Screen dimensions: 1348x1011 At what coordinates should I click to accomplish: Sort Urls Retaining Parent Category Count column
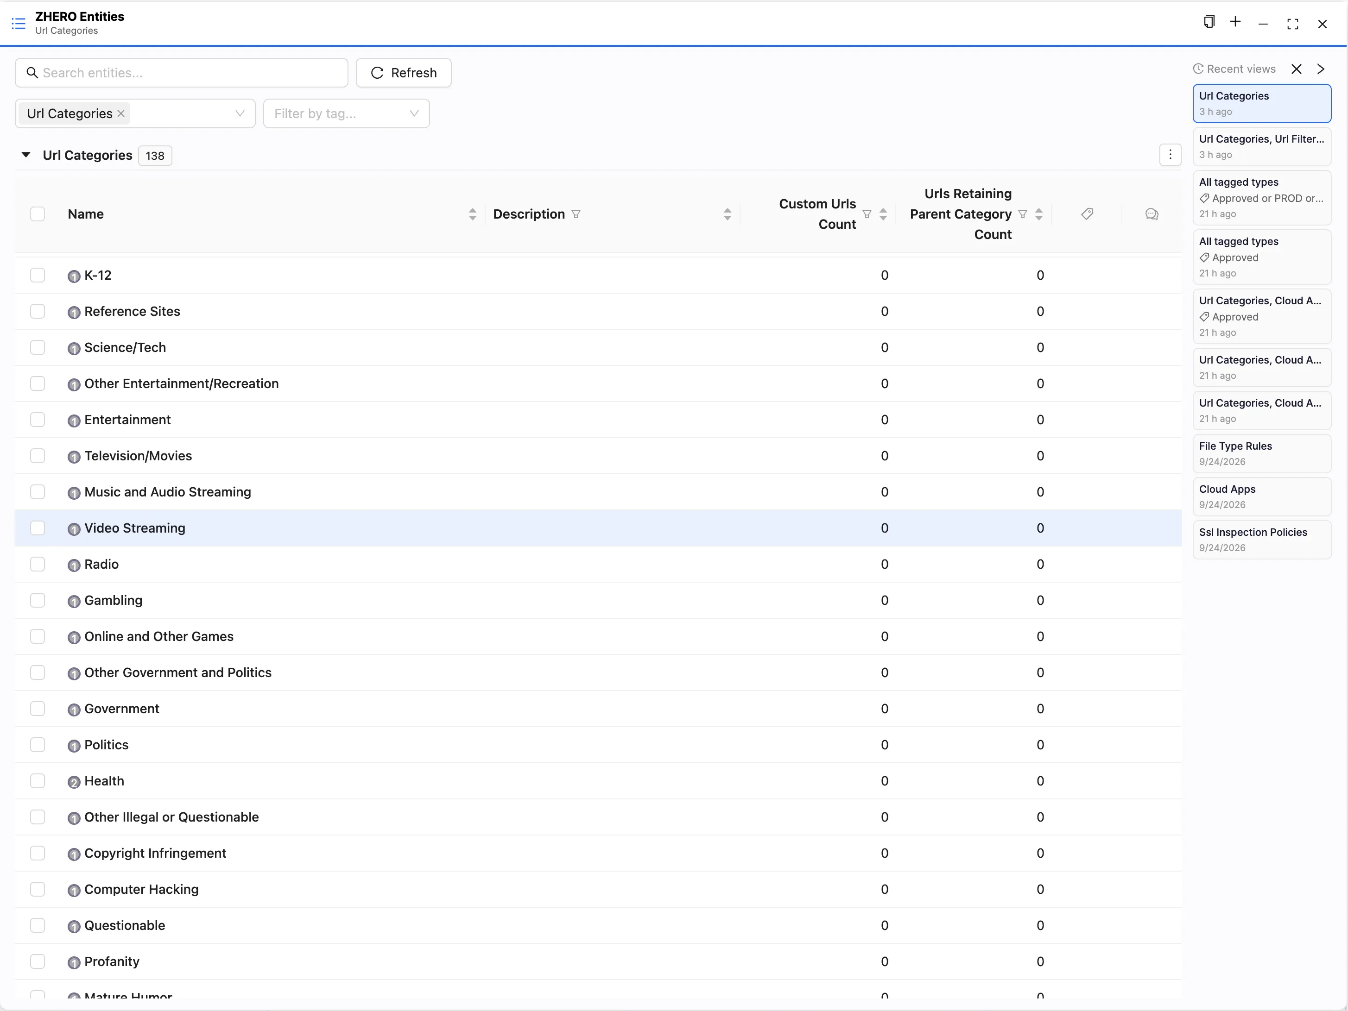[1039, 214]
